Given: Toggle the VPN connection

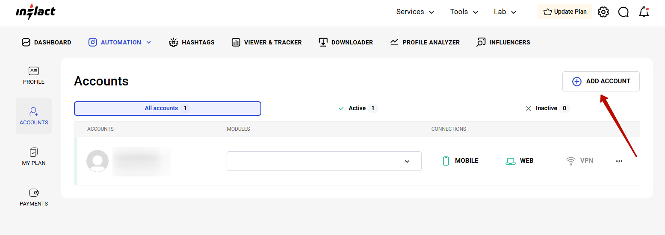Looking at the screenshot, I should coord(579,161).
